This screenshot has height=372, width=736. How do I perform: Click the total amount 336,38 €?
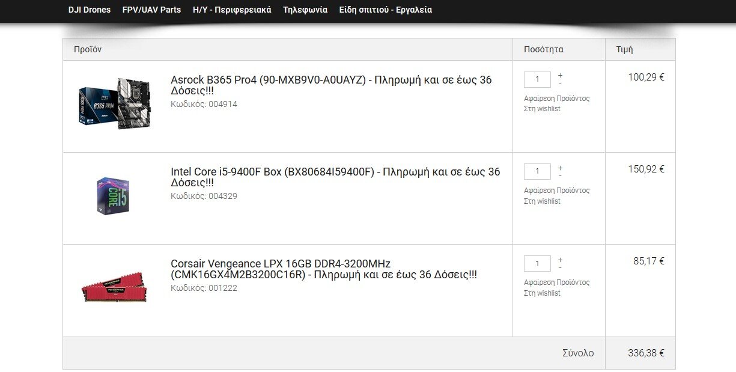[x=646, y=353]
